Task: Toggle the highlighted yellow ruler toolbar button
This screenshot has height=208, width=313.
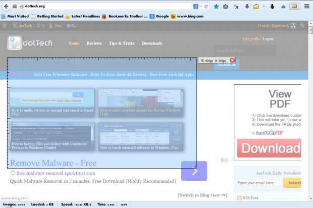Action: [294, 7]
